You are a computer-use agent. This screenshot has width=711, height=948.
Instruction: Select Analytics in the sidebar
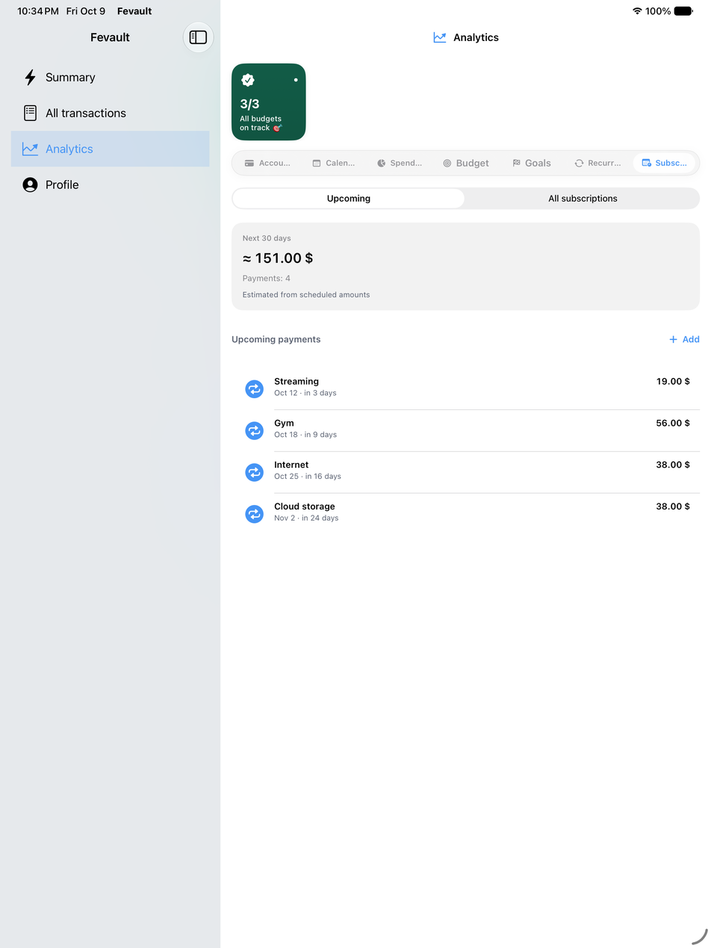point(110,149)
